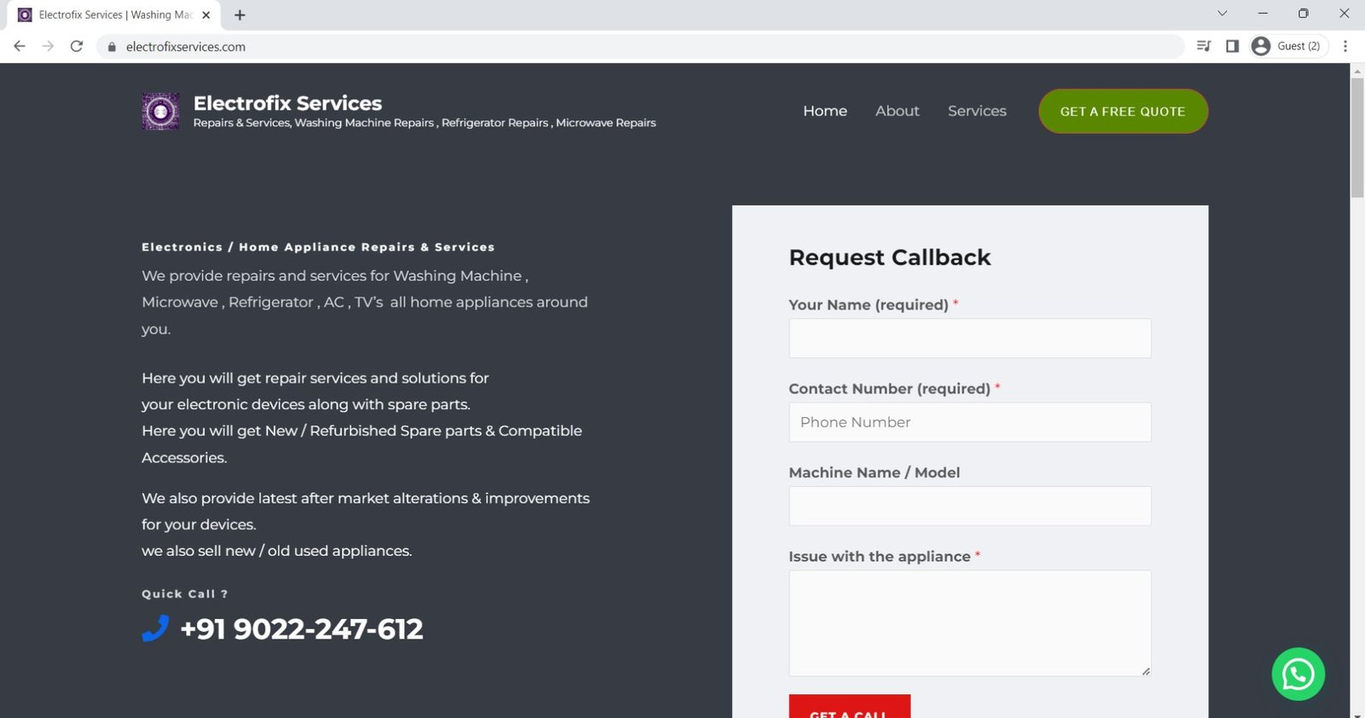Screen dimensions: 1365x718
Task: Expand the tab search chevron
Action: pos(1222,14)
